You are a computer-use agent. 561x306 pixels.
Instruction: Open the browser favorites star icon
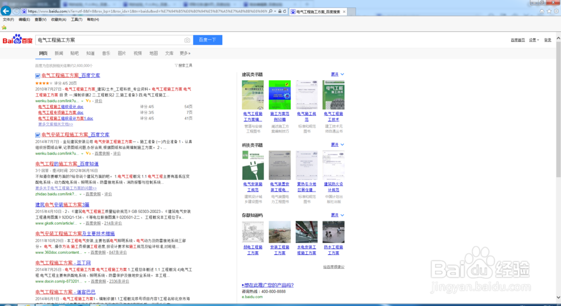pos(549,11)
